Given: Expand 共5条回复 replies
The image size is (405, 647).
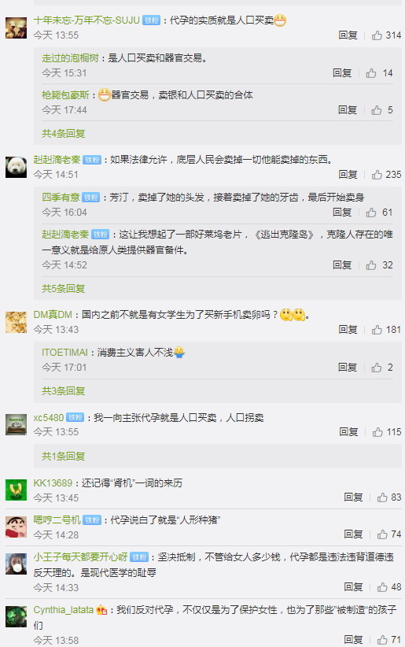Looking at the screenshot, I should coord(63,289).
